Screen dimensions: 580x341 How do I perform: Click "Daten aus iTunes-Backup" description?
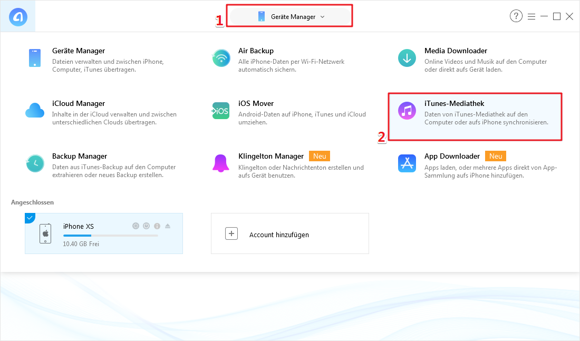tap(114, 171)
